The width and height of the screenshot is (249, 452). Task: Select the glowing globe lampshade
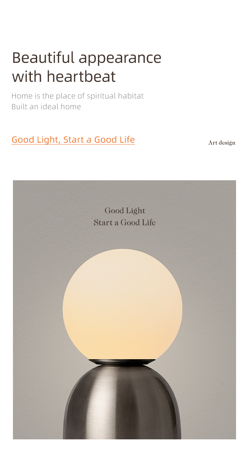[x=123, y=304]
